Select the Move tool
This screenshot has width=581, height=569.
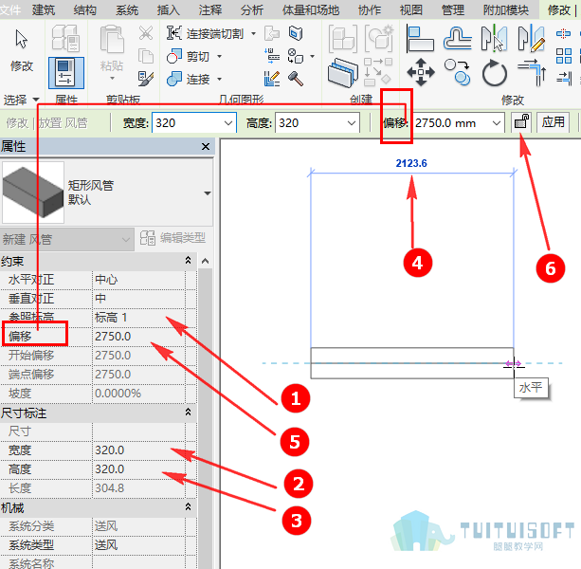click(x=421, y=72)
